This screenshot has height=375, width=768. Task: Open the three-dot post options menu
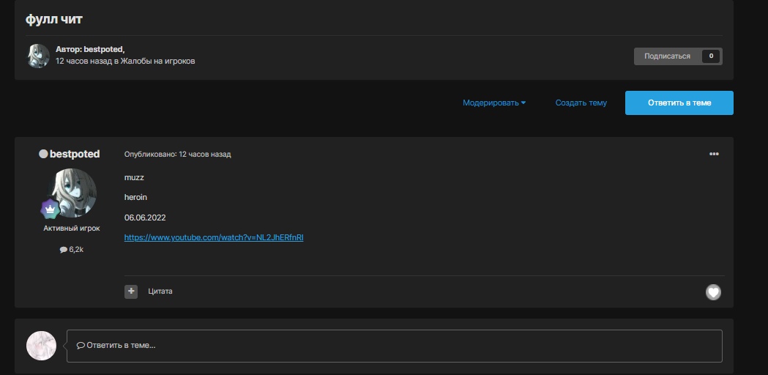pos(714,154)
